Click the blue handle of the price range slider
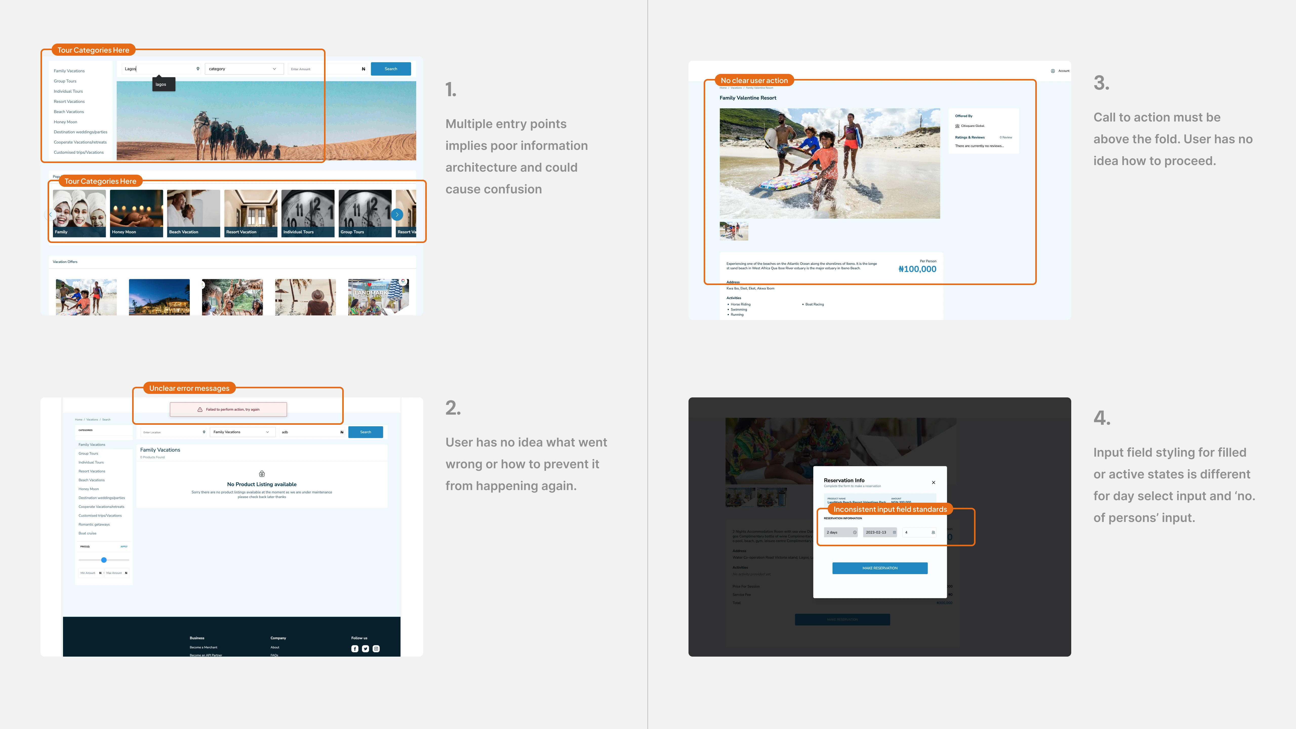 [x=104, y=560]
